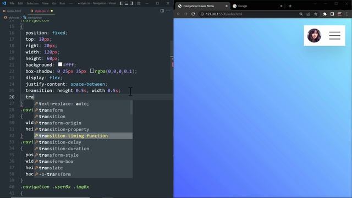
Task: Go back in the browser
Action: (x=178, y=14)
